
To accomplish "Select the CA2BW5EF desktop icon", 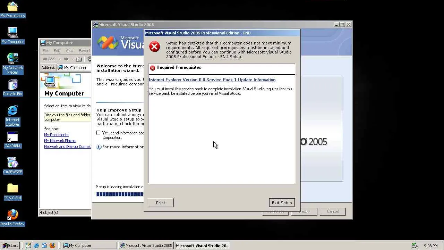I will click(12, 166).
